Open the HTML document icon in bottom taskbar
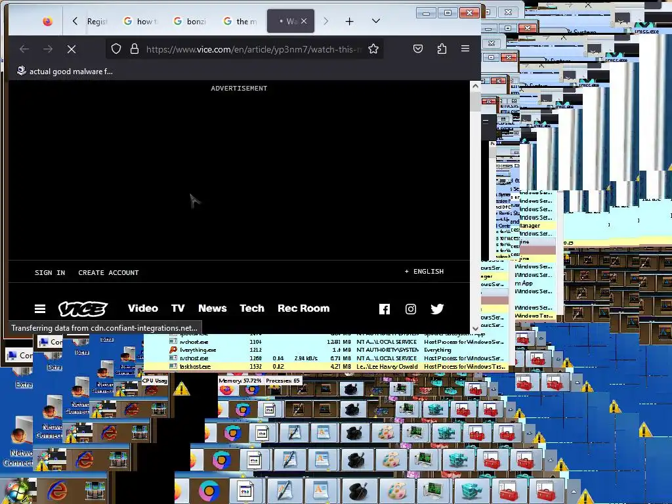 [x=245, y=491]
